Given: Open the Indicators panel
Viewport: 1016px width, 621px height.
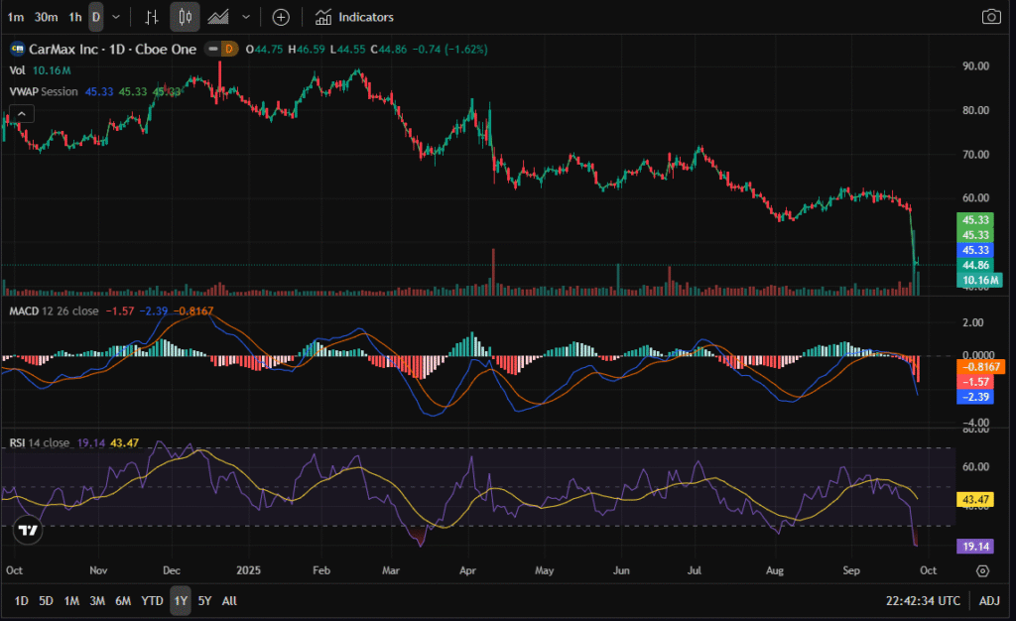Looking at the screenshot, I should coord(354,17).
